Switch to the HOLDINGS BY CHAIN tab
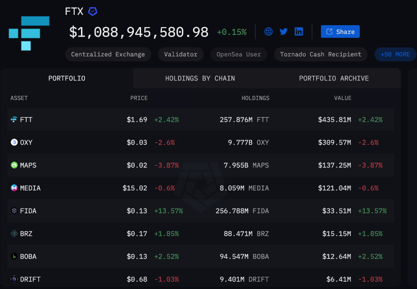Screen dimensions: 417x289 pyautogui.click(x=200, y=78)
